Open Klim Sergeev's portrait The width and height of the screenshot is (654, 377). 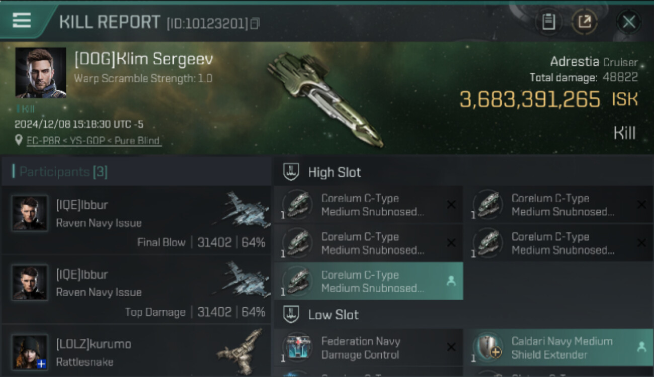pyautogui.click(x=41, y=72)
